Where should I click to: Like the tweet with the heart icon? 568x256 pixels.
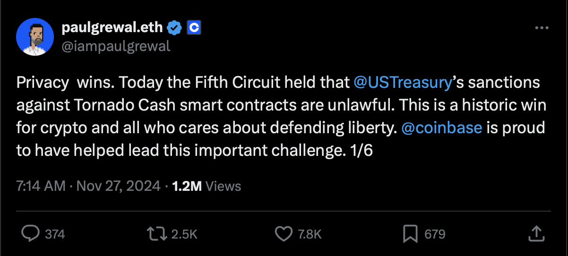coord(283,233)
